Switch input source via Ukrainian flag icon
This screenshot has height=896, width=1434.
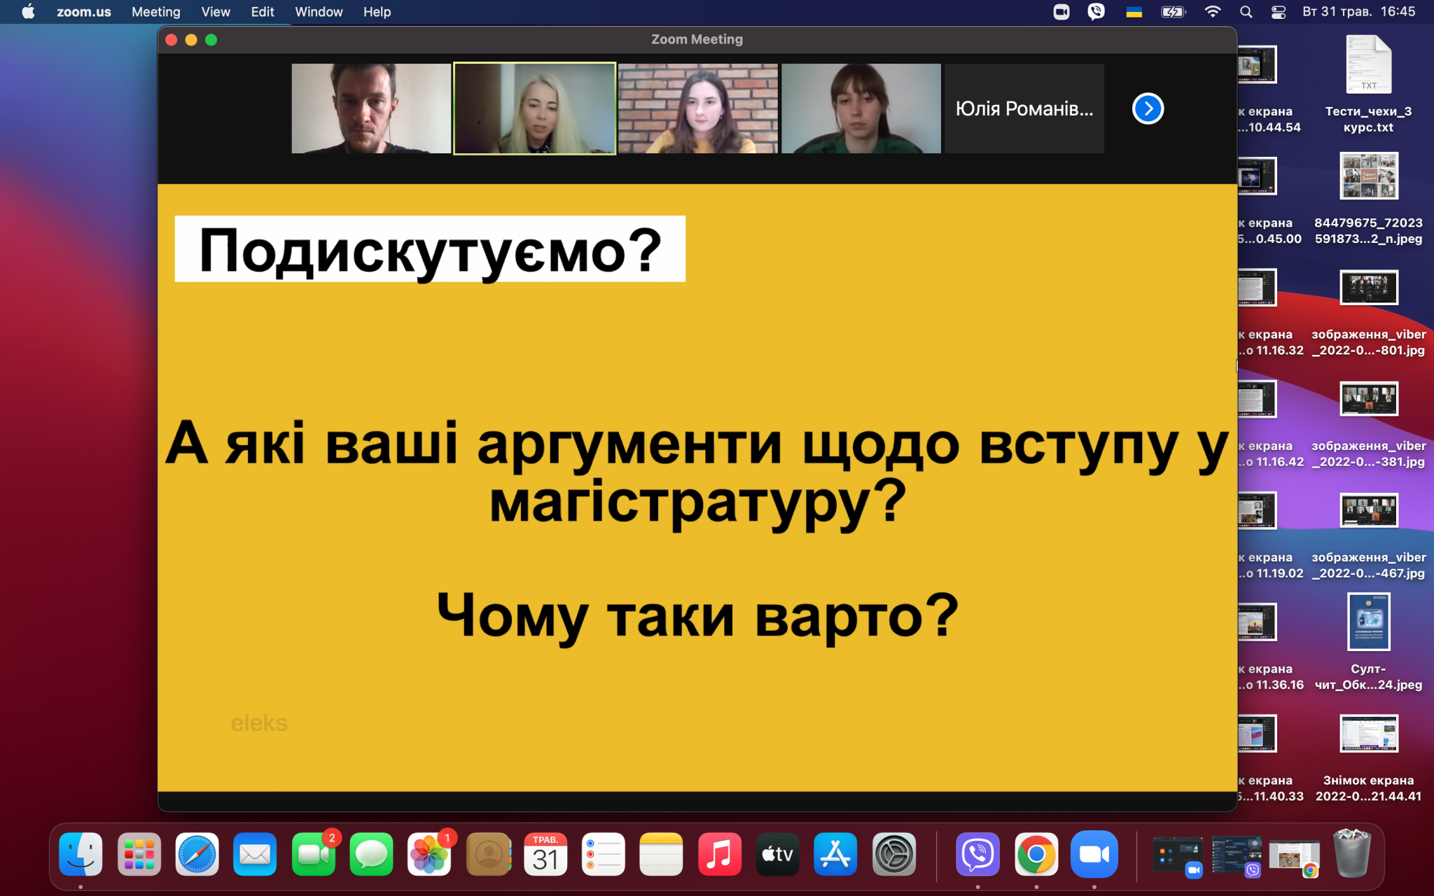pos(1134,12)
